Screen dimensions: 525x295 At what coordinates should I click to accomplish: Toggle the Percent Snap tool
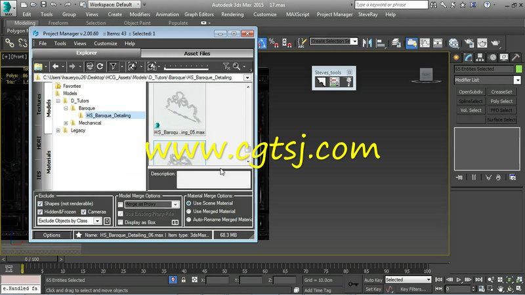[x=274, y=43]
